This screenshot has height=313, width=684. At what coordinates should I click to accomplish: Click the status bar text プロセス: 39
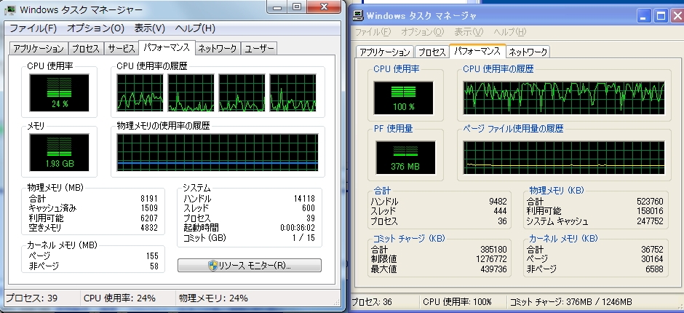31,298
